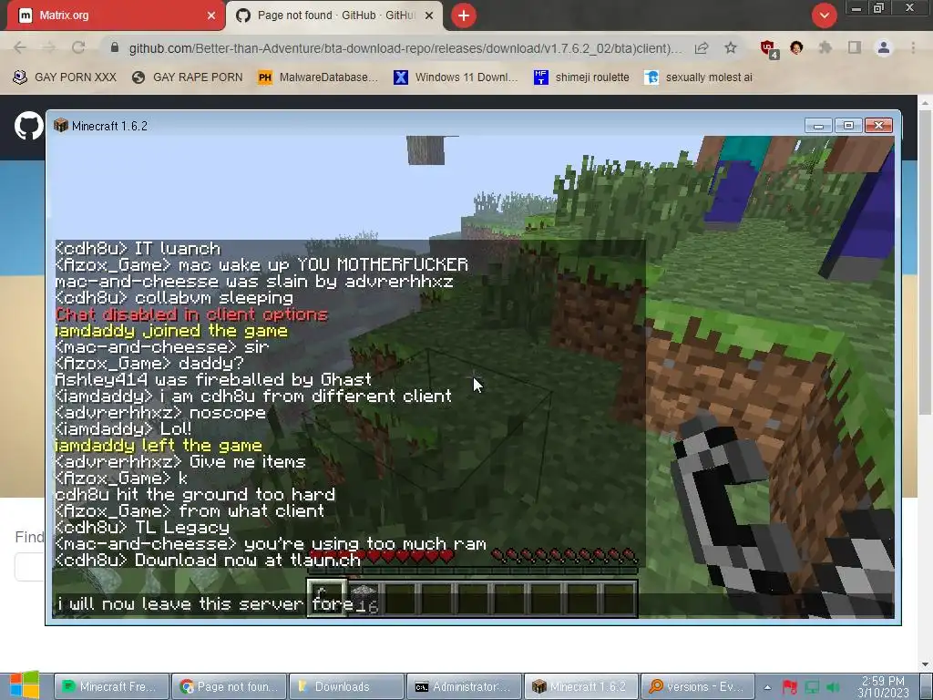Screen dimensions: 933x700
Task: Open the versions - Ev... taskbar item
Action: [699, 687]
